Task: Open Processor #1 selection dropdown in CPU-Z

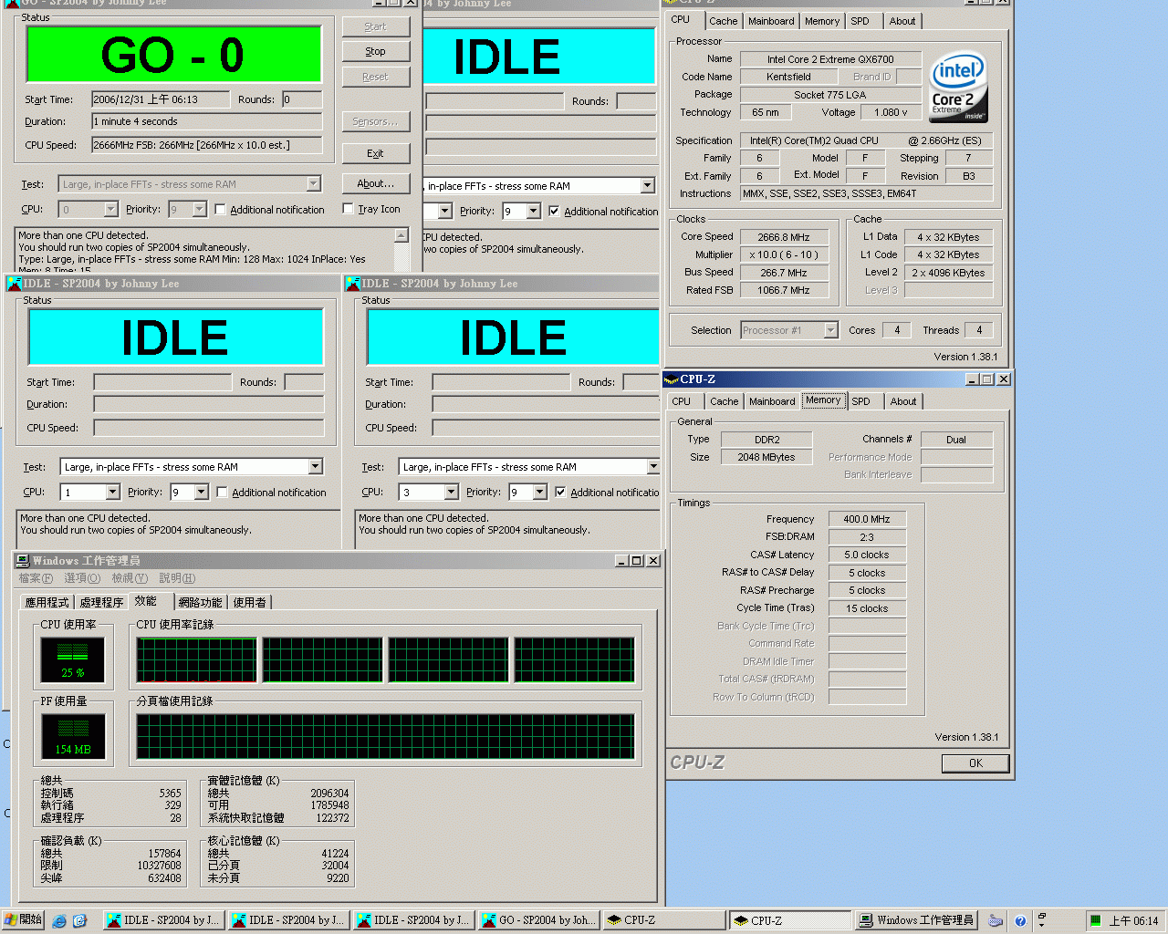Action: click(x=830, y=330)
